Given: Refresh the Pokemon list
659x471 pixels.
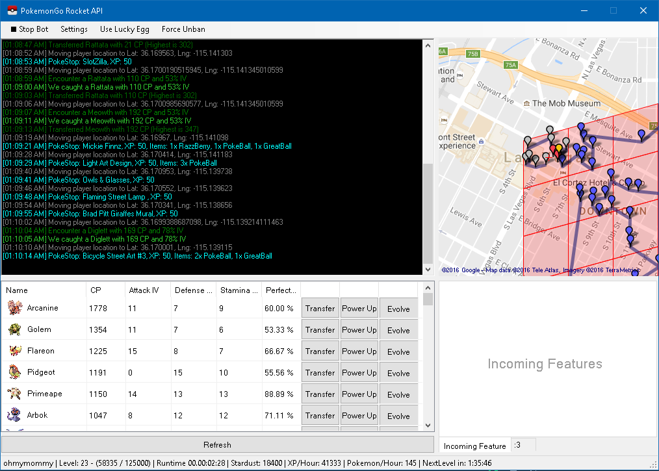Looking at the screenshot, I should (x=217, y=445).
